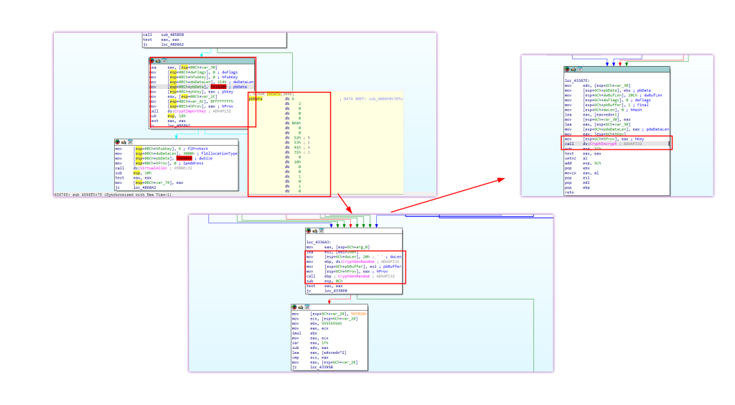735x405 pixels.
Task: Click group-nodes icon on loc_433643 block header
Action: coord(321,231)
